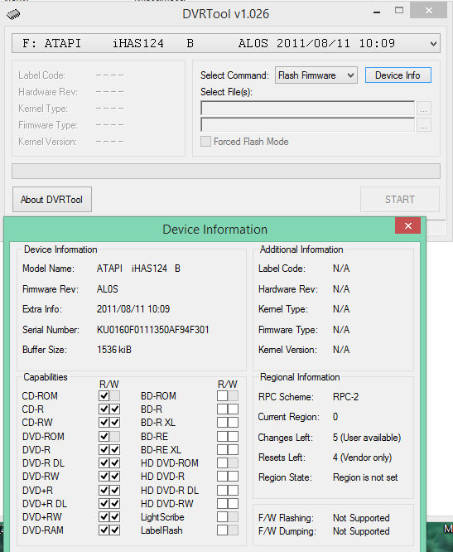Toggle BD-ROM read checkbox

point(222,395)
